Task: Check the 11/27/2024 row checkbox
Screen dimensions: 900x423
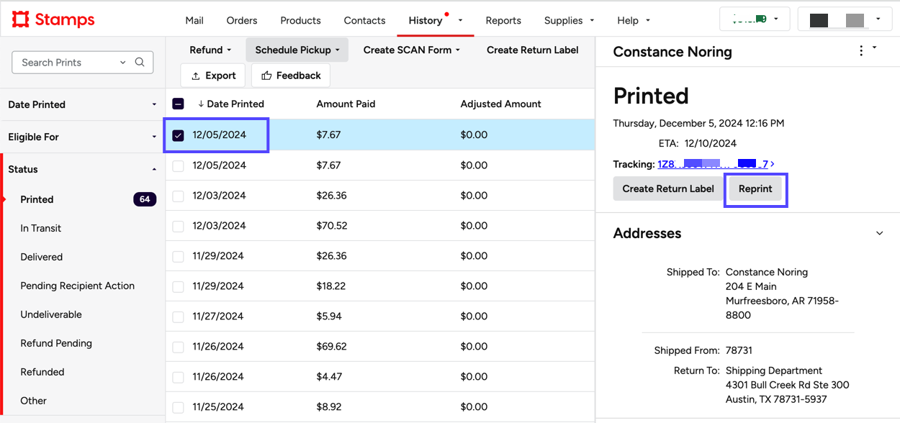Action: click(x=179, y=317)
